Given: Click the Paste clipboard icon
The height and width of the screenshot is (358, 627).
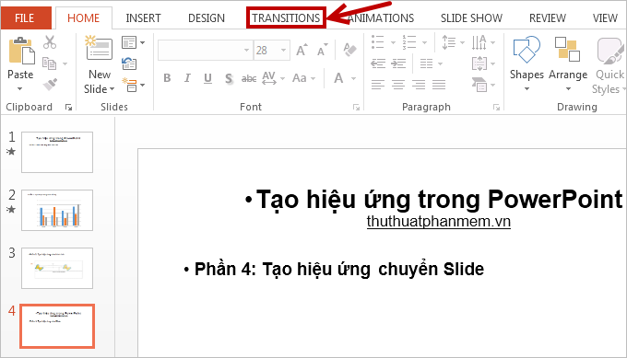Looking at the screenshot, I should pyautogui.click(x=21, y=51).
